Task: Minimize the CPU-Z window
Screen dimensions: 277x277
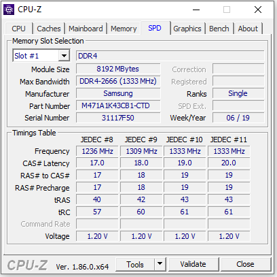Action: click(196, 10)
